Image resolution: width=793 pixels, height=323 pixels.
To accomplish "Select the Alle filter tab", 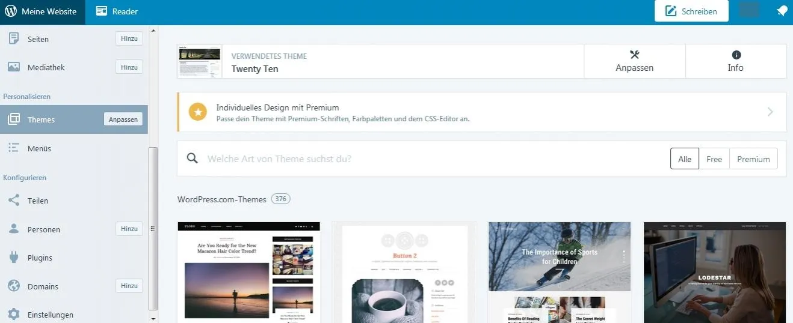I will click(685, 159).
